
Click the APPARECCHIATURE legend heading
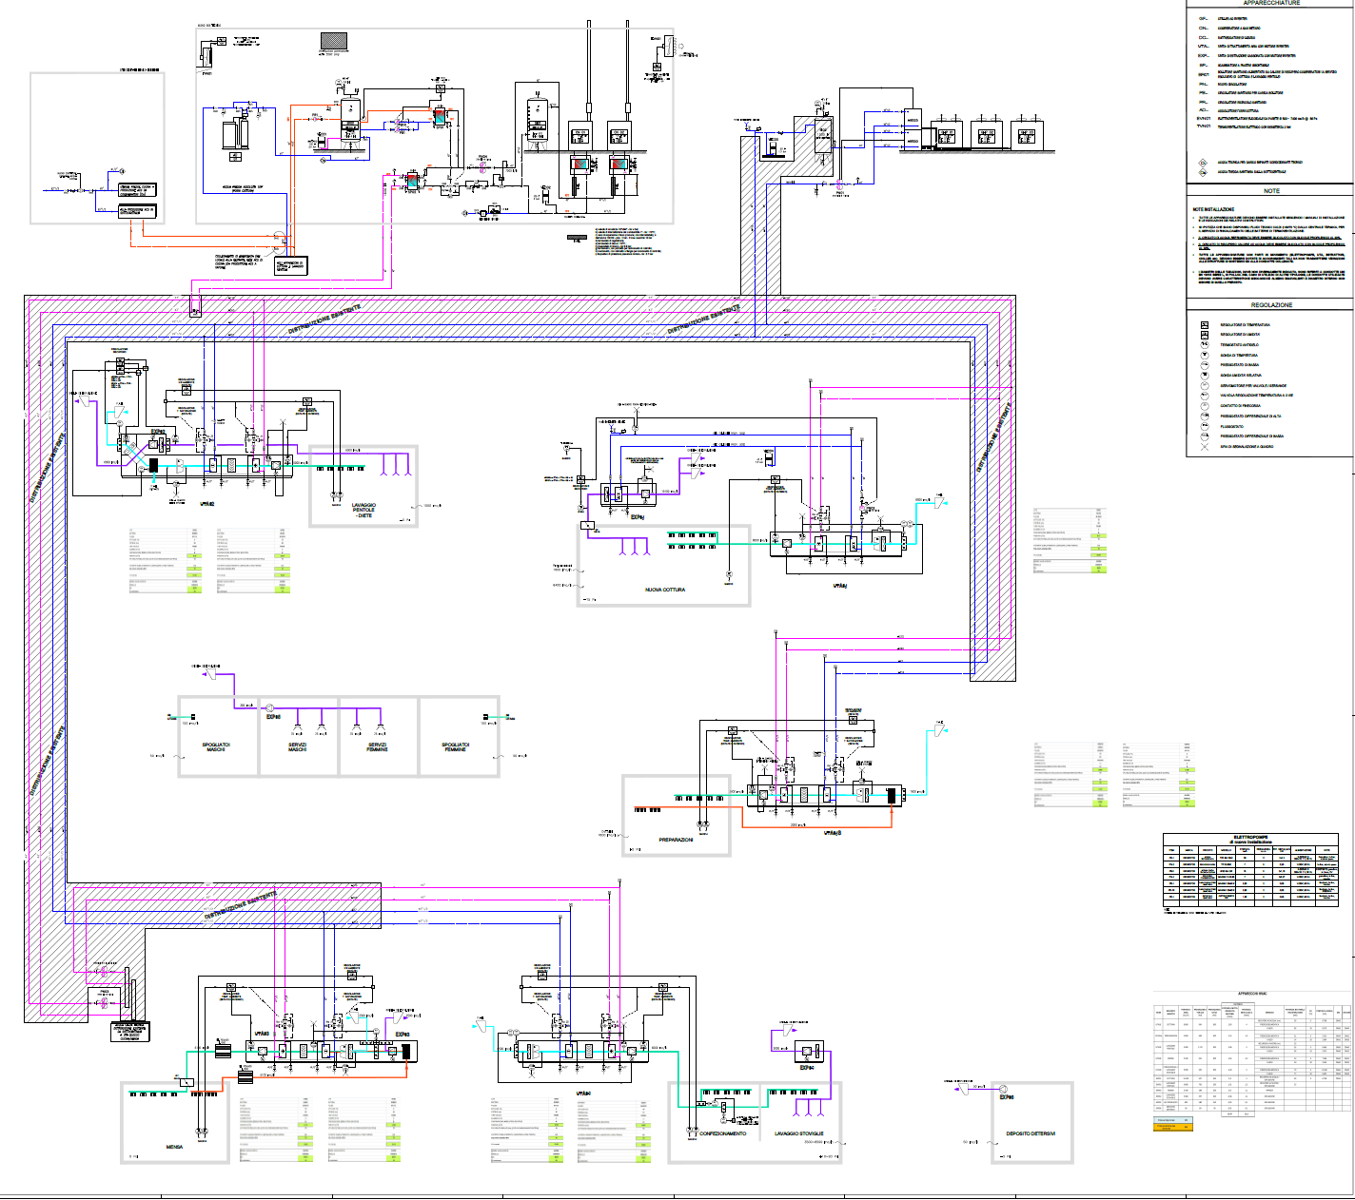[x=1271, y=3]
